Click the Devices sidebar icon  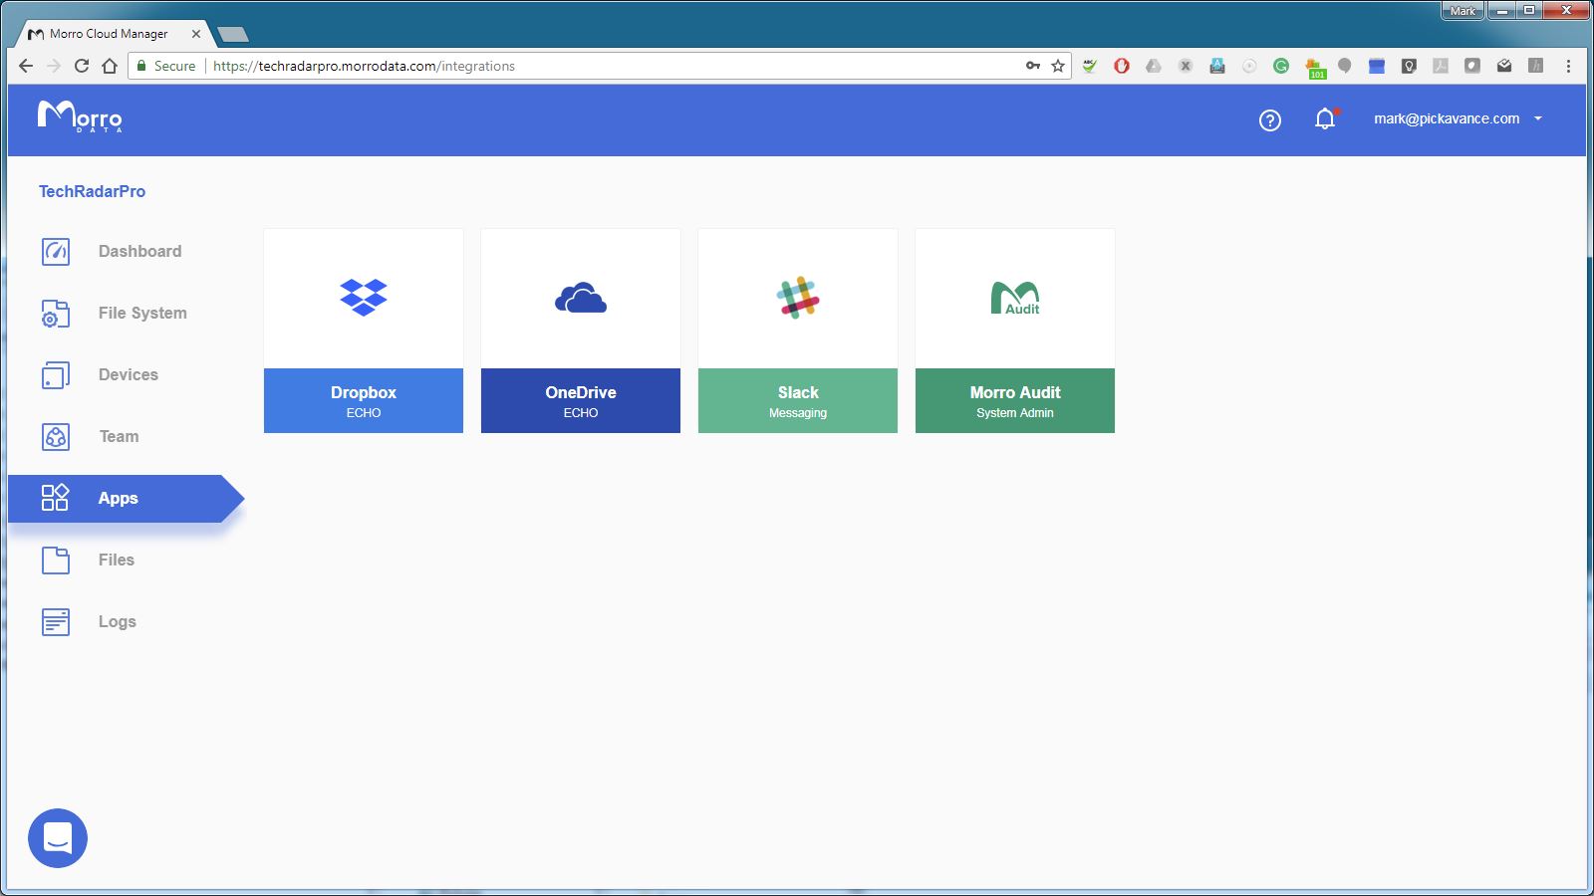pos(56,375)
